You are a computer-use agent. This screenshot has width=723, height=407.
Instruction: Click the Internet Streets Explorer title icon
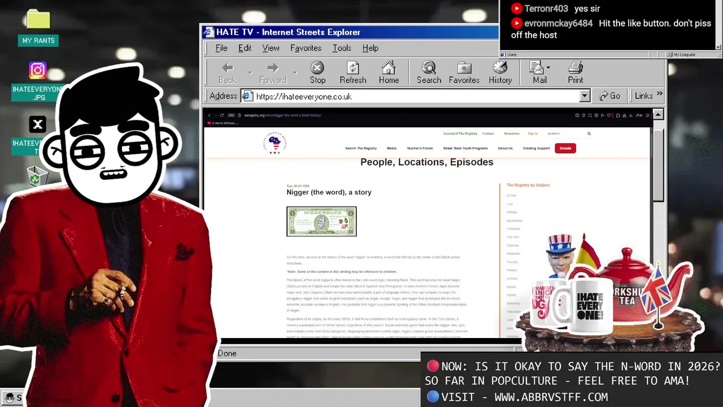(208, 32)
